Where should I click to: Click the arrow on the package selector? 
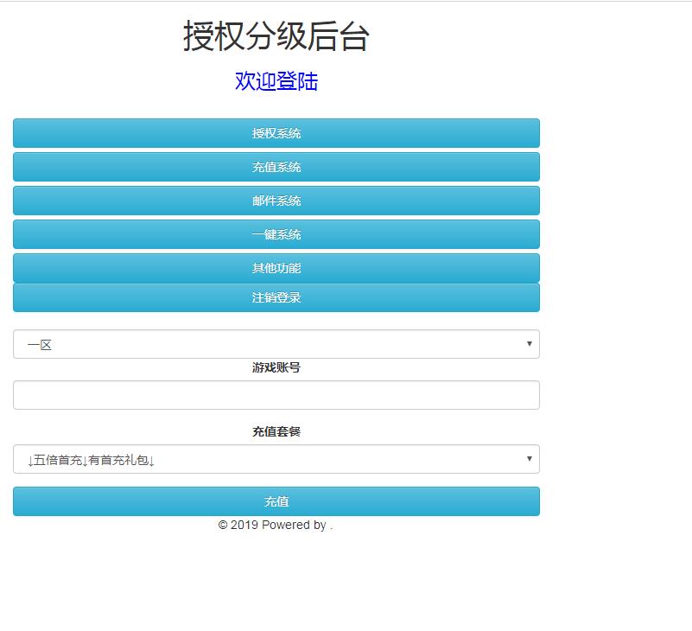coord(529,459)
